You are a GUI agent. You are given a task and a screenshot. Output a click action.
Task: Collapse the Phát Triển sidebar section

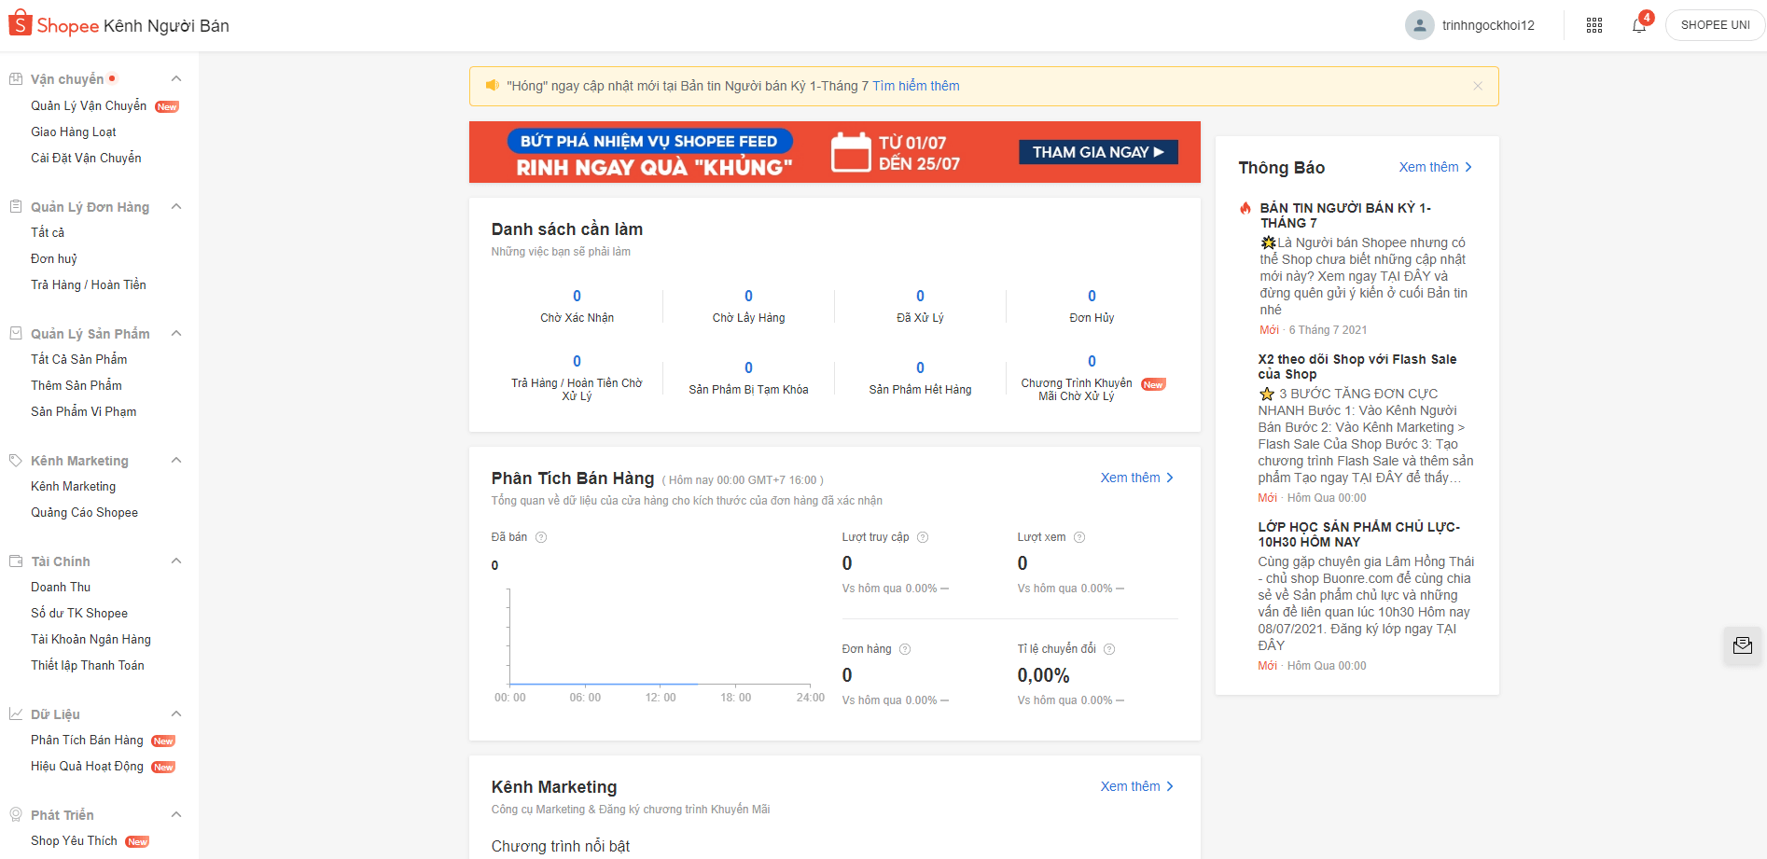tap(176, 814)
